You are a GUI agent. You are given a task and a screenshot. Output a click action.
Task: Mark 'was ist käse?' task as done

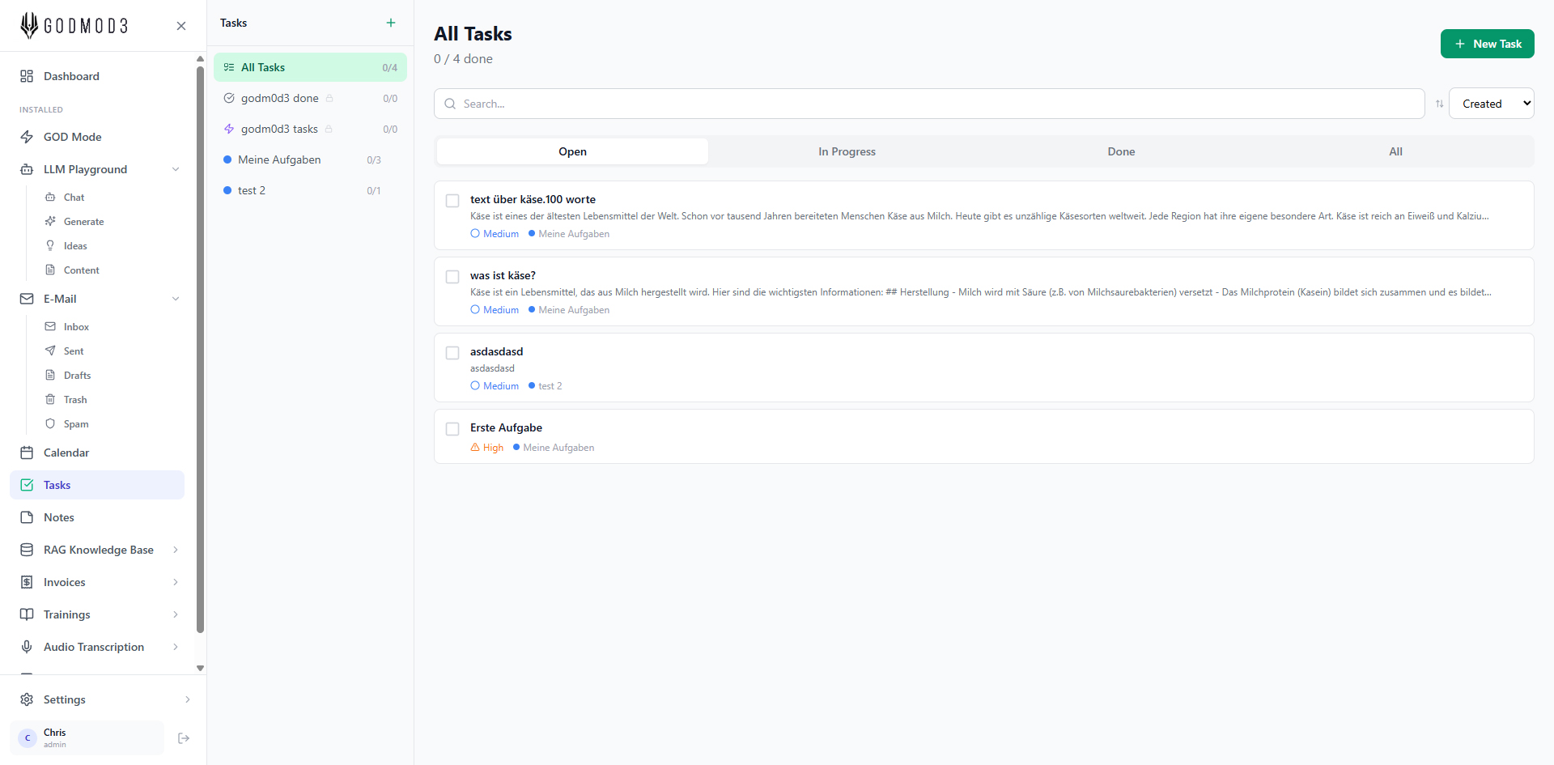[452, 277]
